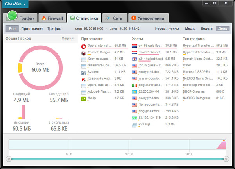Switch to the График tab

(20, 18)
